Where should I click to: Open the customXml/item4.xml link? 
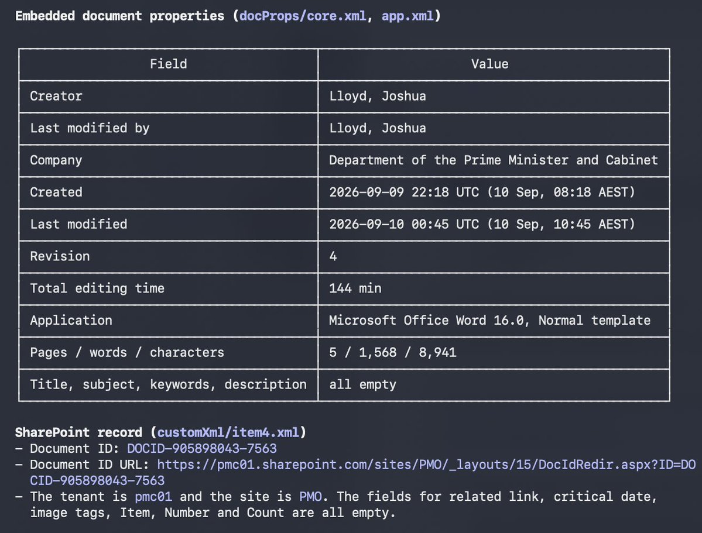228,432
